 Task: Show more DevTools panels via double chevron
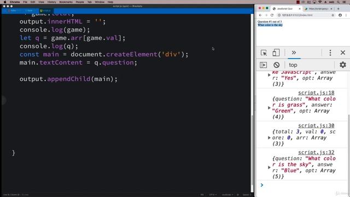[x=294, y=53]
